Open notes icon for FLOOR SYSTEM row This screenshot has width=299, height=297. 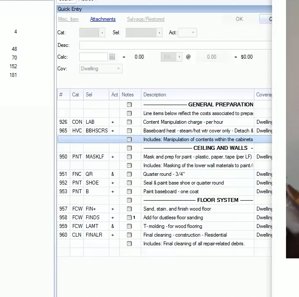click(x=129, y=200)
